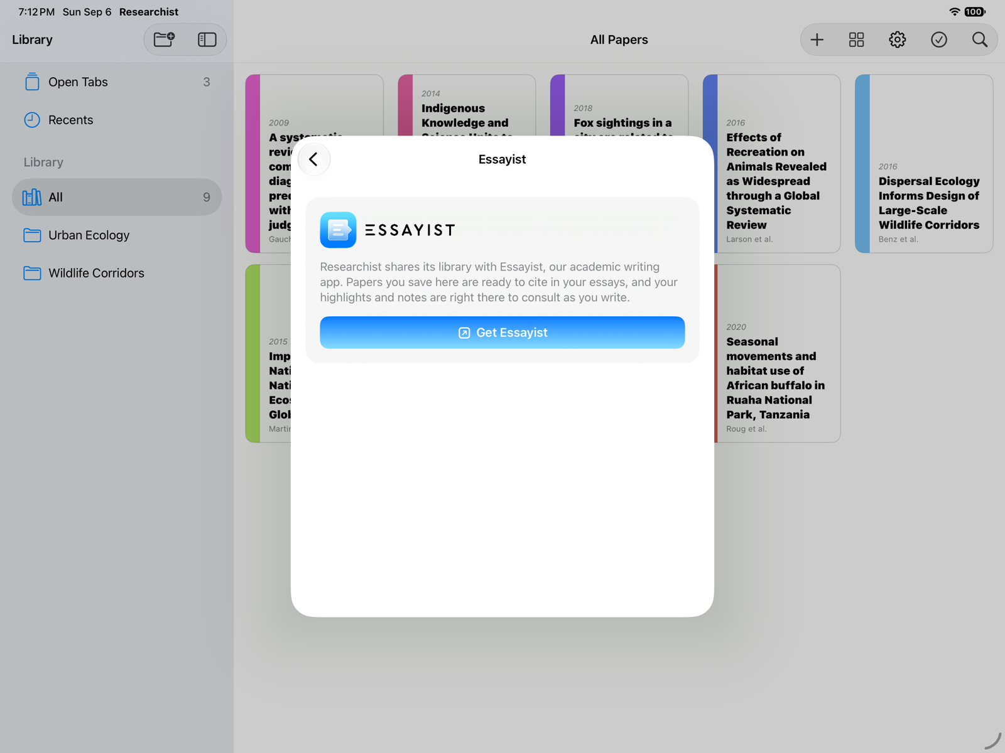This screenshot has height=753, width=1005.
Task: Click the Library section label in sidebar
Action: pyautogui.click(x=43, y=162)
